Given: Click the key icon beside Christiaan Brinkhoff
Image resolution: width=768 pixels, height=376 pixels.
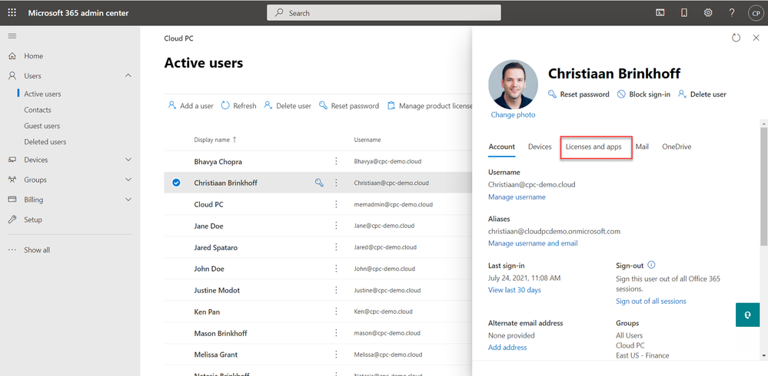Looking at the screenshot, I should [x=319, y=183].
